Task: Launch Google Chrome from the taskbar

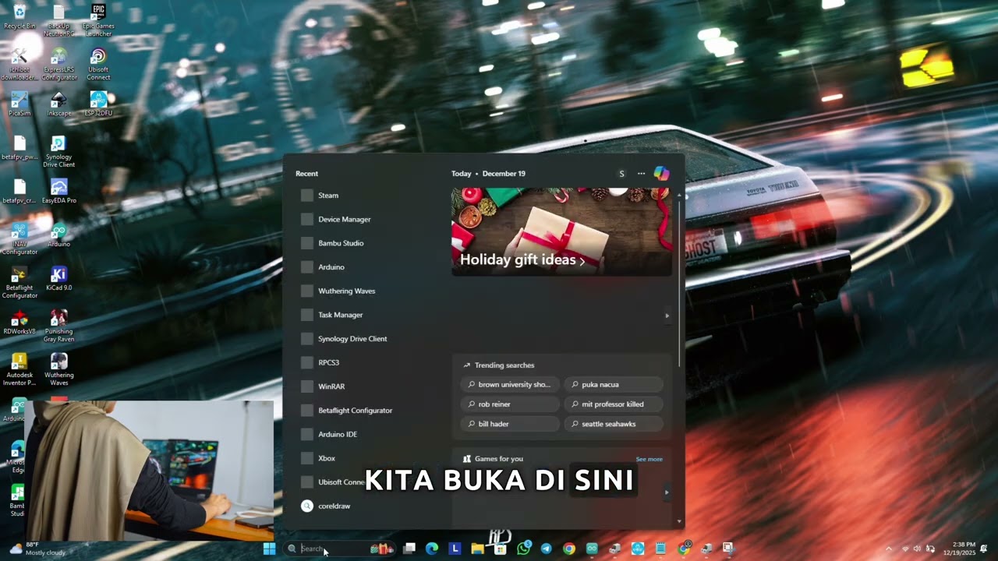Action: tap(569, 549)
